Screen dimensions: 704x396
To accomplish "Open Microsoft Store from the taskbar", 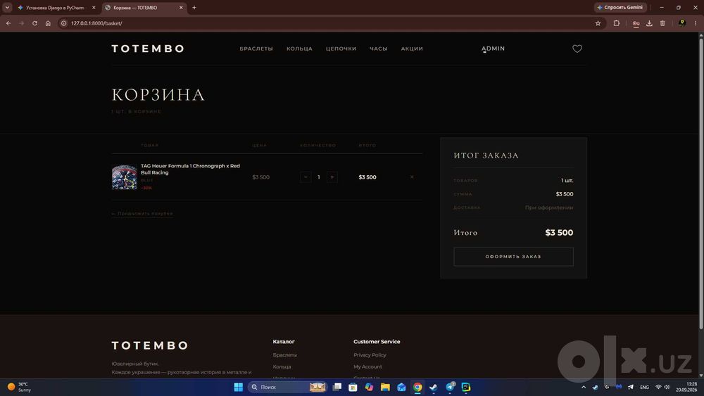I will 353,387.
